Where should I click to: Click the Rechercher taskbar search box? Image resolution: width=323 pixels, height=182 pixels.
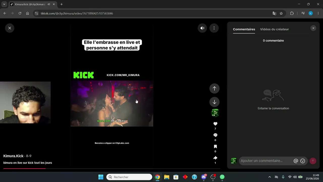[x=129, y=177]
